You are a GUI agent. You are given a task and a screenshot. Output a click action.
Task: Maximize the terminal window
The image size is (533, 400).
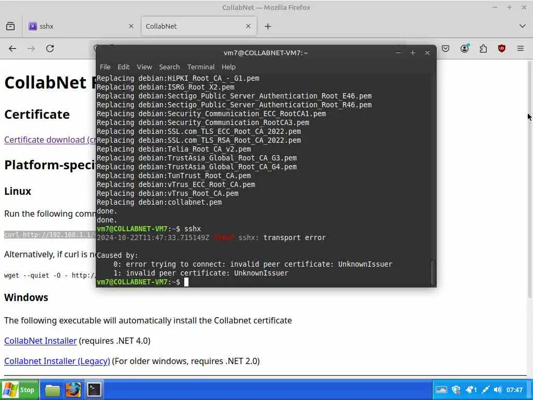pyautogui.click(x=413, y=53)
